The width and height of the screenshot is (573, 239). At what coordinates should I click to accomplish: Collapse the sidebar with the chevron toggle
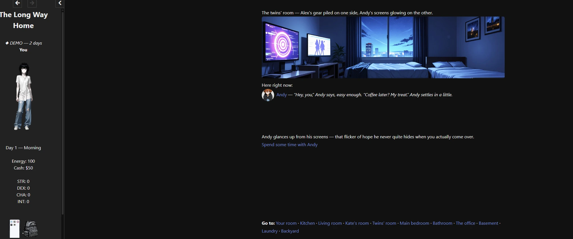point(60,3)
